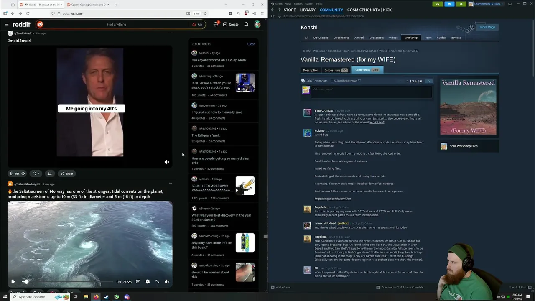The image size is (535, 301).
Task: Switch to Kenshi Guides hub tab
Action: point(441,38)
